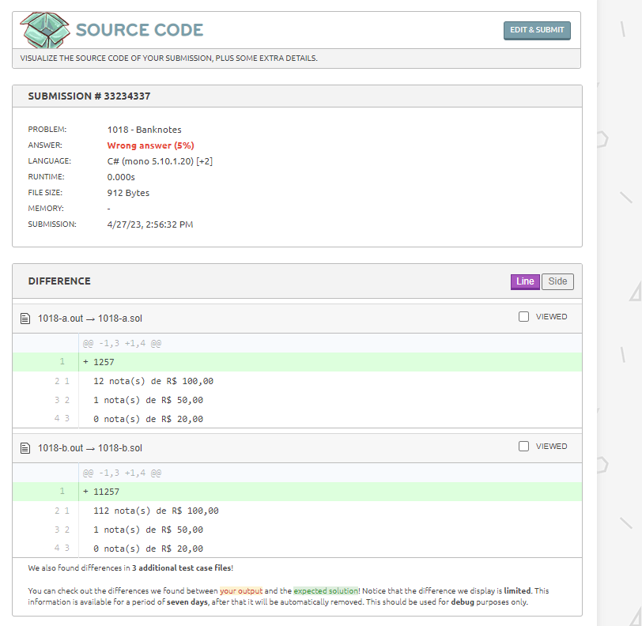This screenshot has height=626, width=642.
Task: Click the Wrong answer (5%) result text
Action: [x=151, y=145]
